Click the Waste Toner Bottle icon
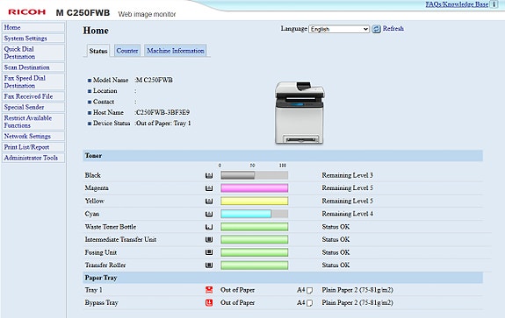This screenshot has width=505, height=318. coord(209,227)
